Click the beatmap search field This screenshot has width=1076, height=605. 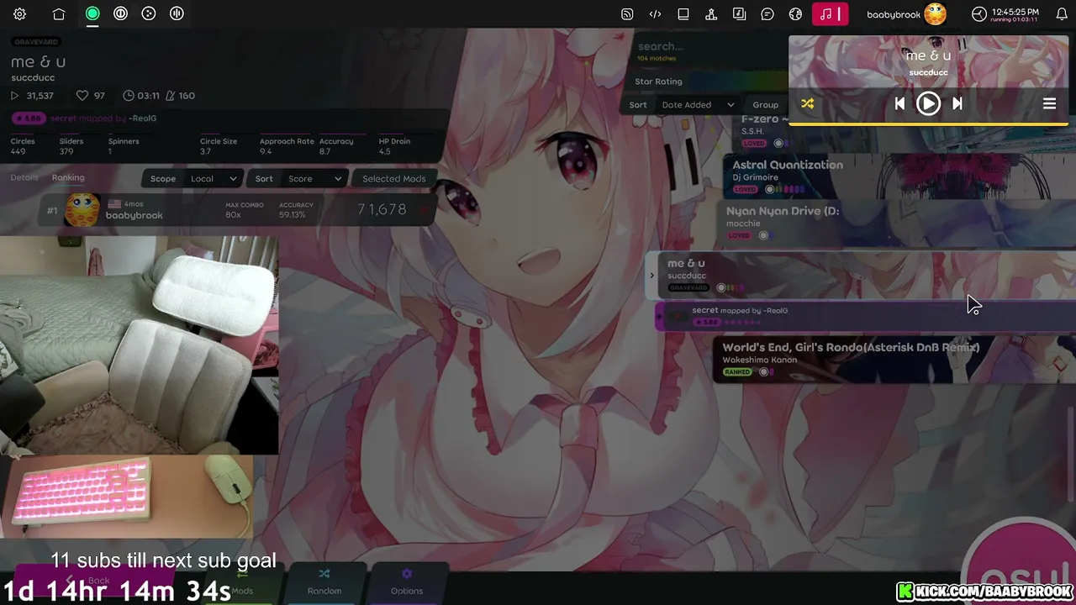pos(709,47)
